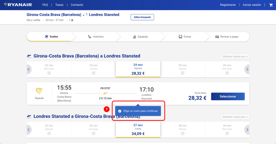The width and height of the screenshot is (276, 144).
Task: Click the seat icon beside Asientos
Action: click(90, 37)
